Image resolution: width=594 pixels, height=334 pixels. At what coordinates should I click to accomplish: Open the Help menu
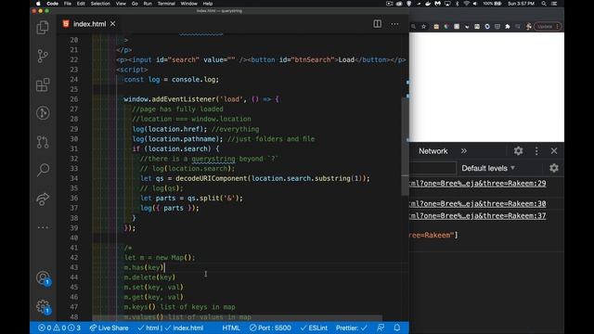[208, 4]
